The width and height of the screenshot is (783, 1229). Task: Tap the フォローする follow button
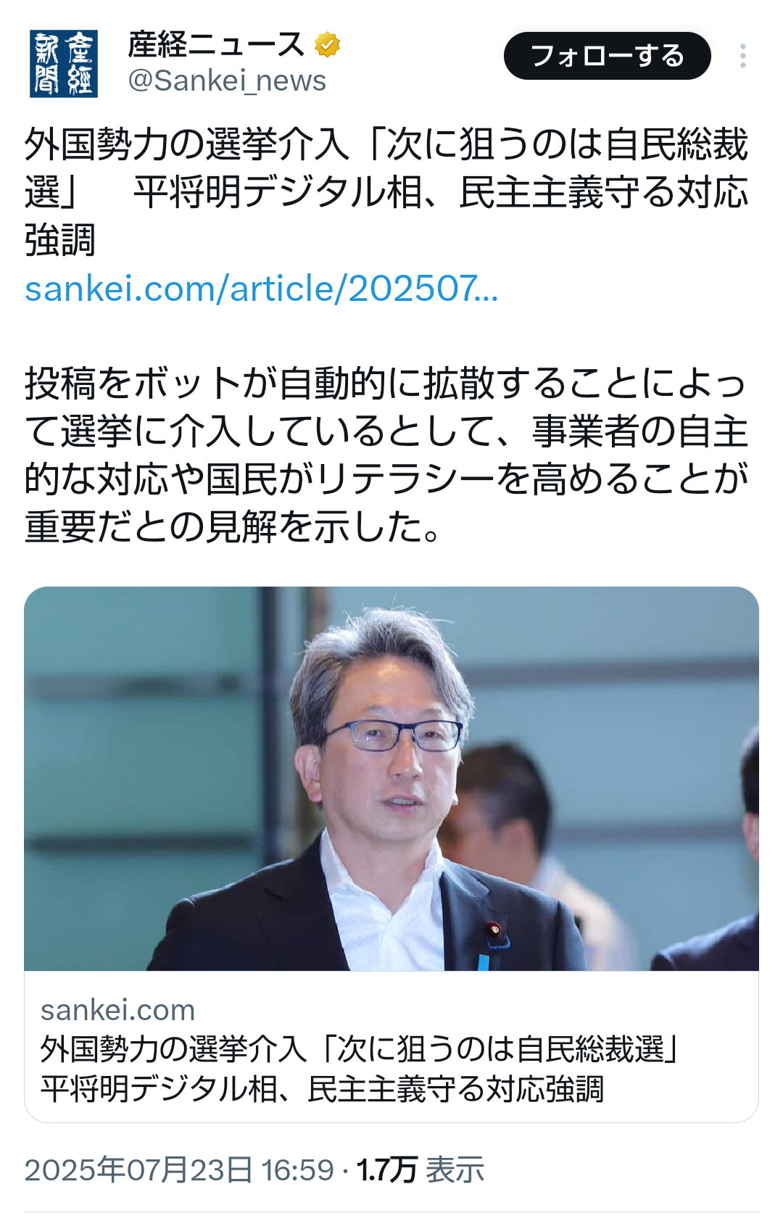pyautogui.click(x=607, y=56)
